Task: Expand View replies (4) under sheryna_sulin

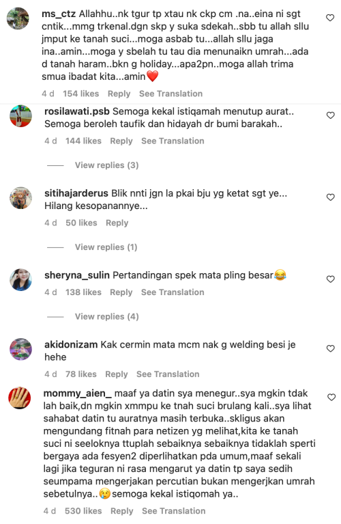Action: point(106,316)
